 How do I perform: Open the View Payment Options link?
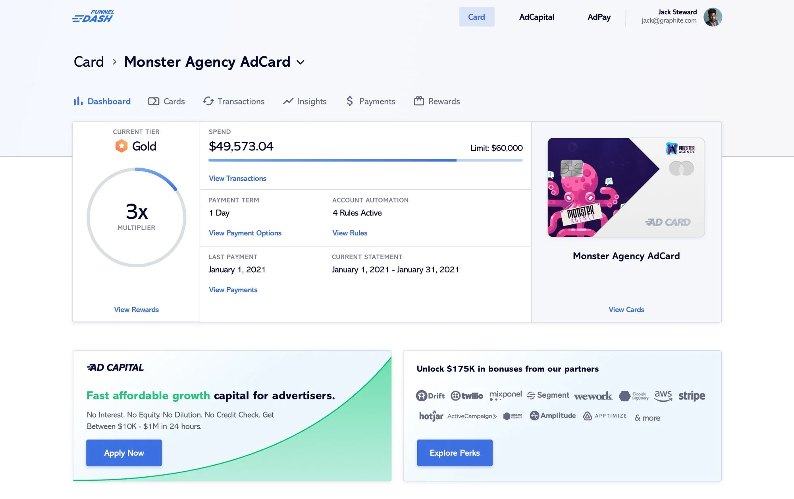coord(245,233)
